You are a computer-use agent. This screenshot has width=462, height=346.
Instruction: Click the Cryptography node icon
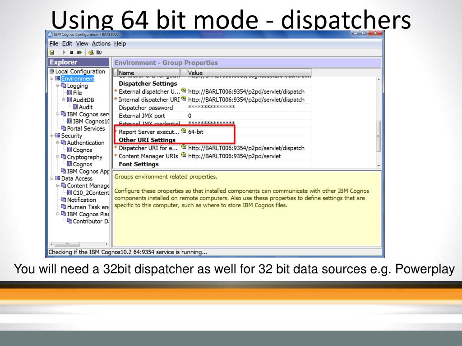(64, 157)
